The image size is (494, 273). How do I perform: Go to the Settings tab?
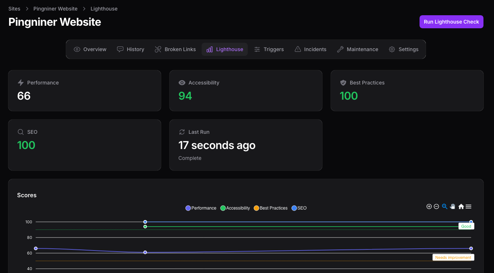pyautogui.click(x=404, y=49)
